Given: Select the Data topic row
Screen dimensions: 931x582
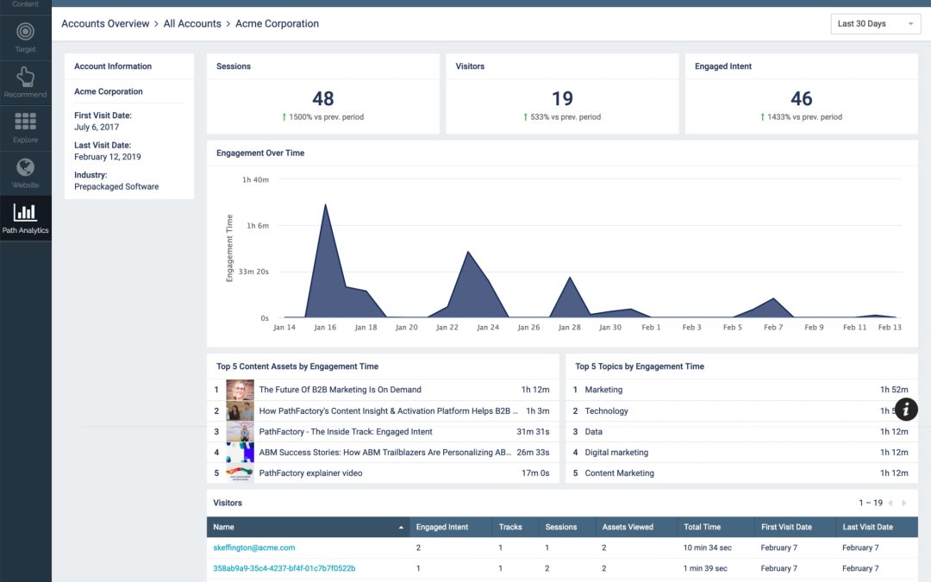Looking at the screenshot, I should [x=741, y=432].
